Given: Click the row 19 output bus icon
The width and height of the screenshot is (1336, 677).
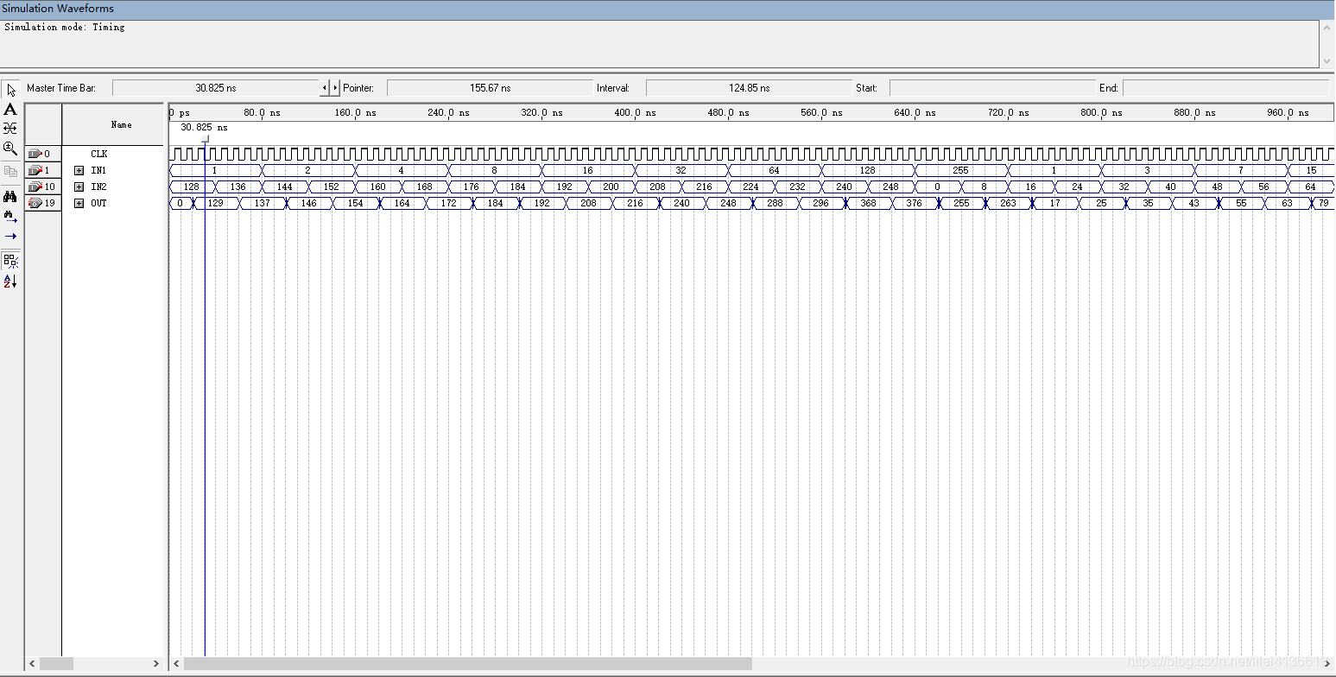Looking at the screenshot, I should [35, 203].
